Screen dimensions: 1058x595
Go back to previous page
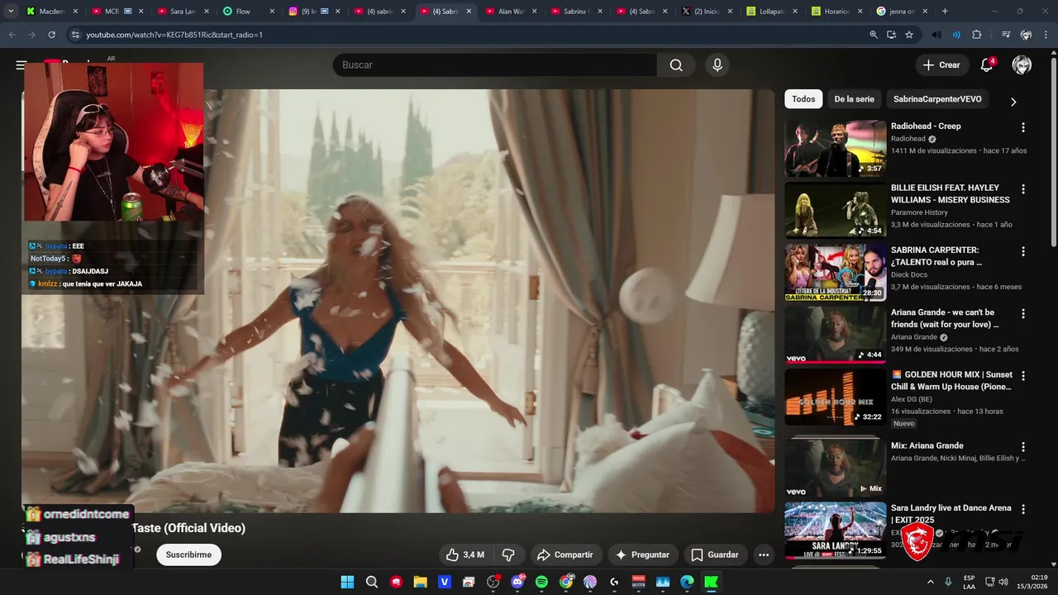(x=12, y=35)
